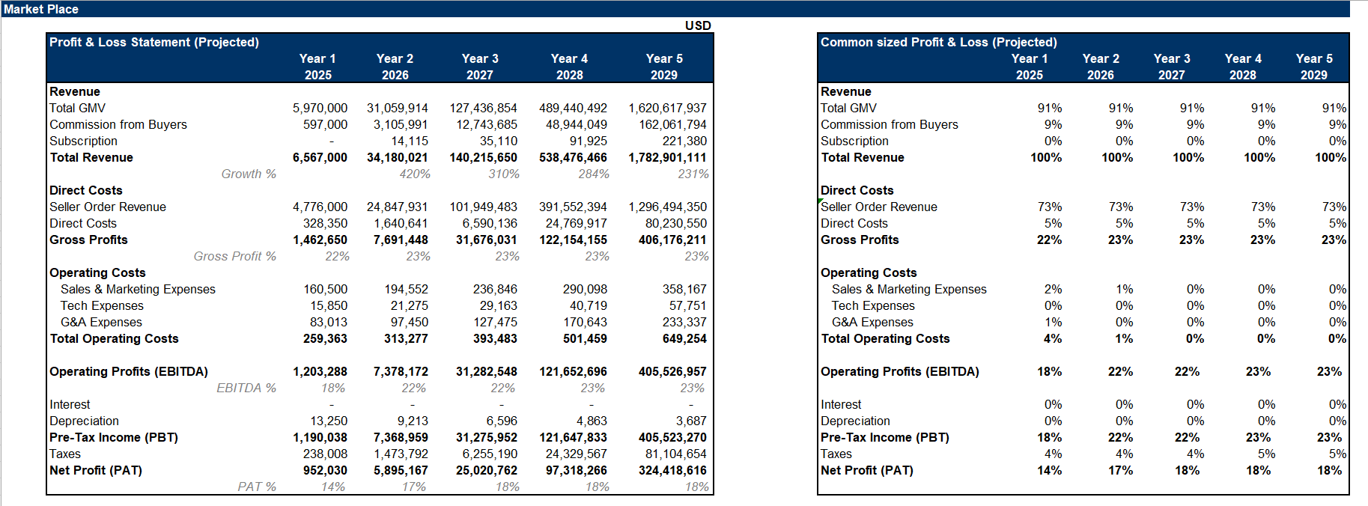
Task: Select the Common sized Profit & Loss header
Action: point(938,42)
